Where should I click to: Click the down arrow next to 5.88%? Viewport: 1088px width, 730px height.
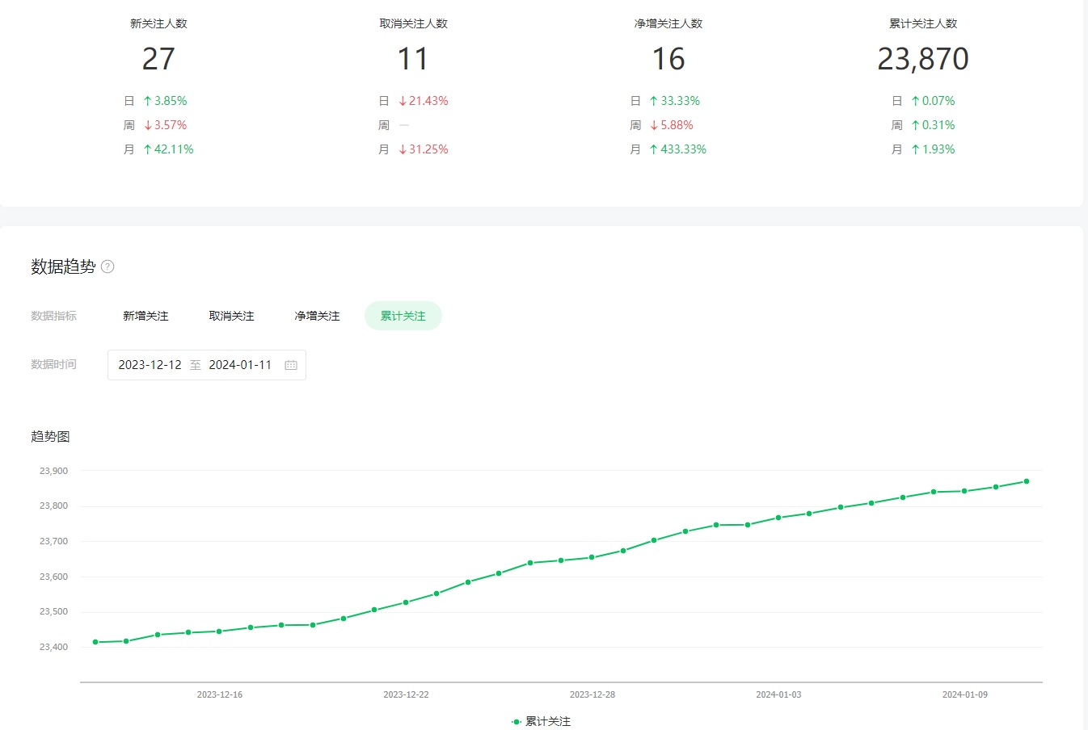pos(653,125)
